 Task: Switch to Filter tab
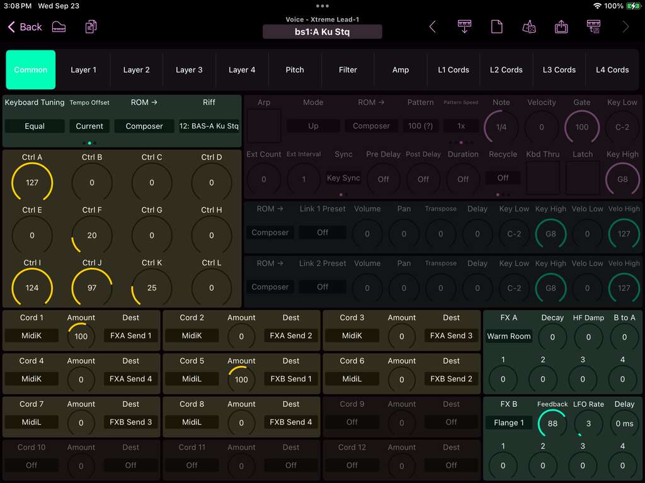(x=348, y=70)
